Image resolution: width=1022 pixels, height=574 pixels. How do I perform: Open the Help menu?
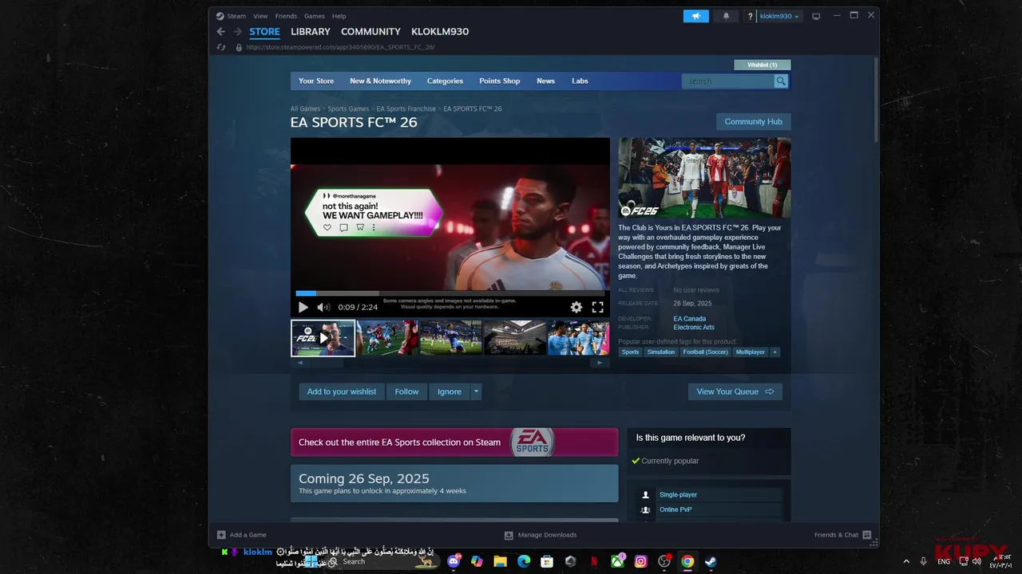(339, 16)
